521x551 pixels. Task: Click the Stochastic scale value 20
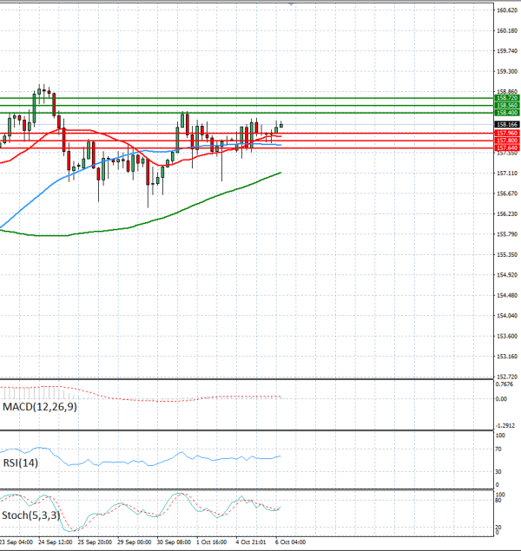coord(498,528)
